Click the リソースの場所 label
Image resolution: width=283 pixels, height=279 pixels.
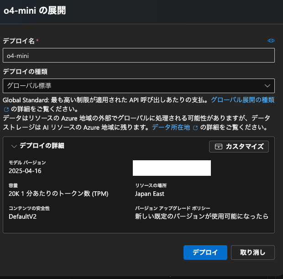point(151,185)
